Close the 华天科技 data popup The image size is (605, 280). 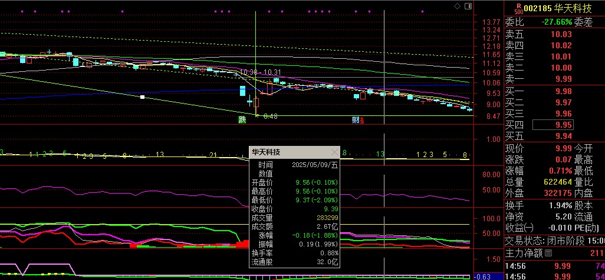pos(334,152)
